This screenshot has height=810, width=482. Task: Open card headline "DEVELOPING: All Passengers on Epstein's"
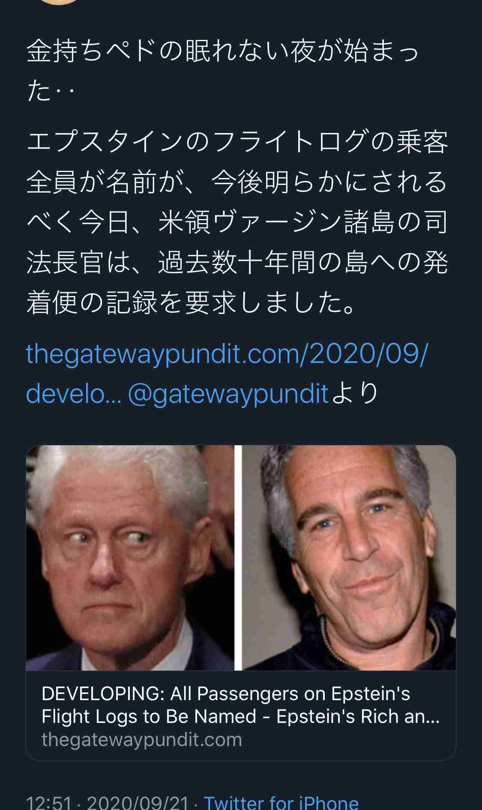click(226, 694)
